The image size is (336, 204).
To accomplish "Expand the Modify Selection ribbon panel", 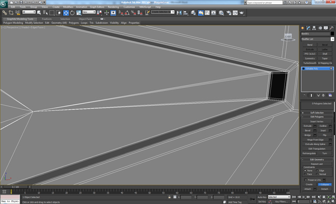I will click(34, 23).
